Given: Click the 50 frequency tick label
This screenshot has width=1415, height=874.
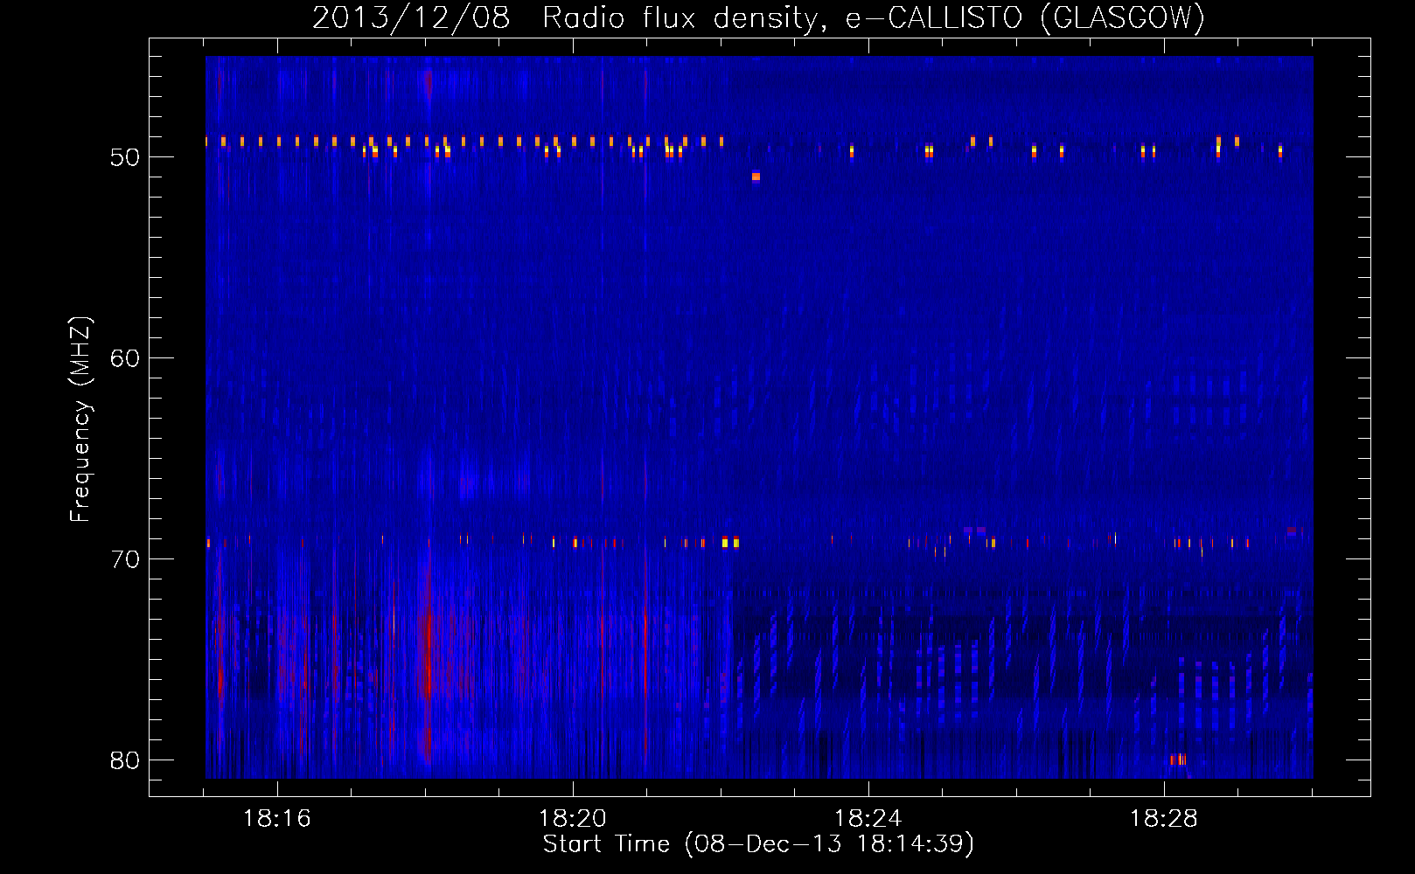Looking at the screenshot, I should point(125,157).
